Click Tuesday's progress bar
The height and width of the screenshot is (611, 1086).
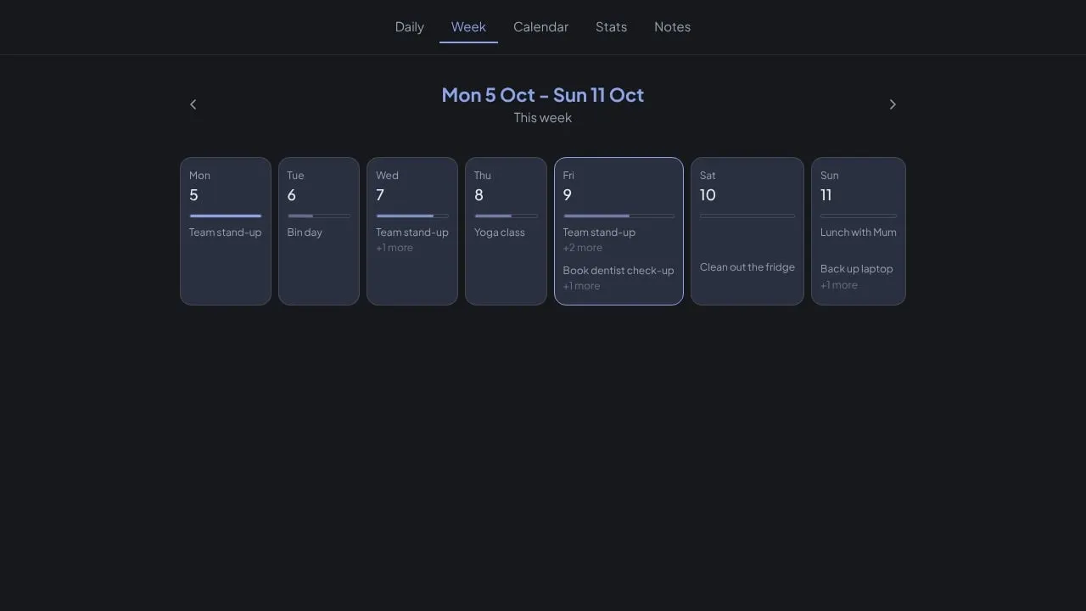point(319,216)
